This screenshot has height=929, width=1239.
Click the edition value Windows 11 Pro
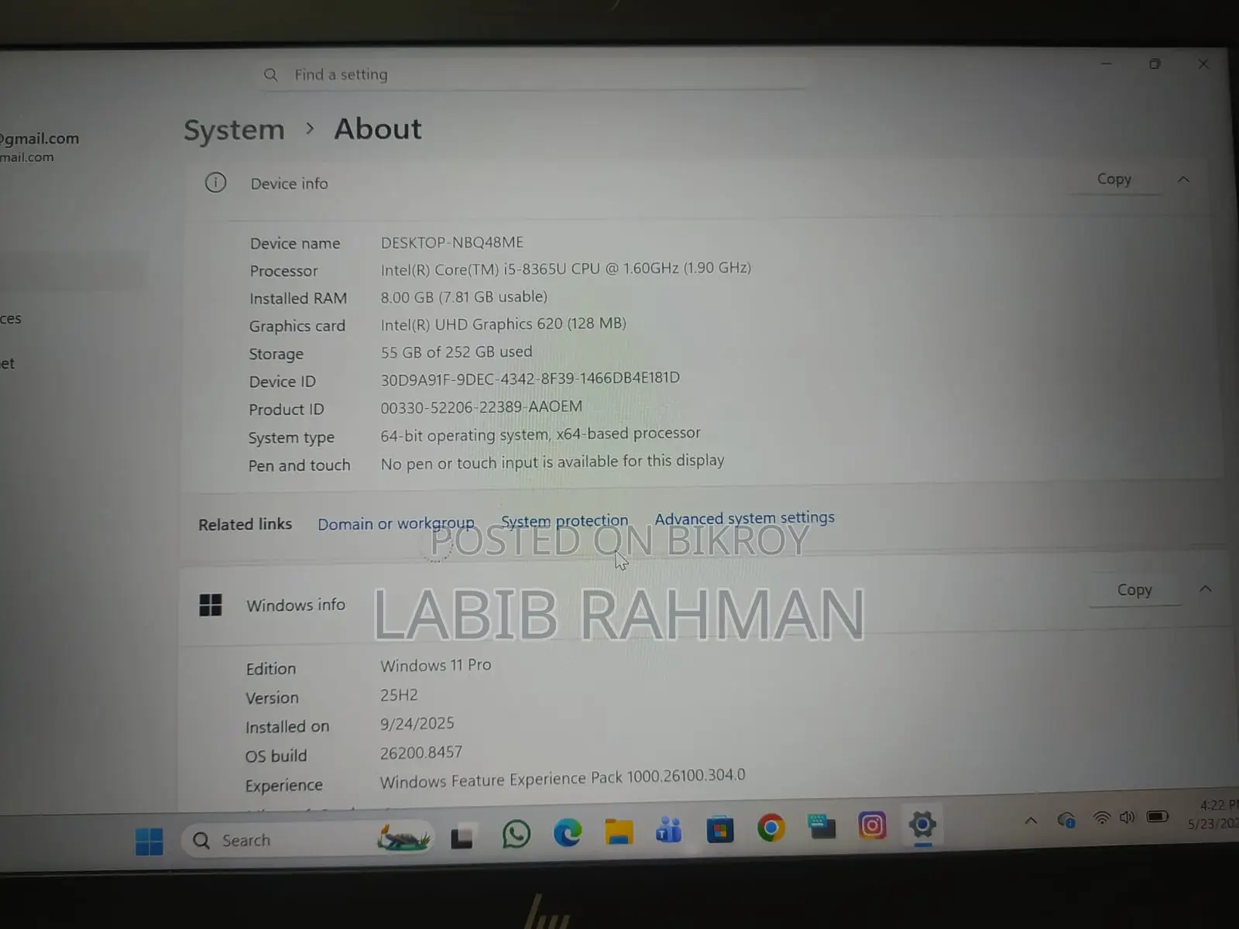(435, 665)
